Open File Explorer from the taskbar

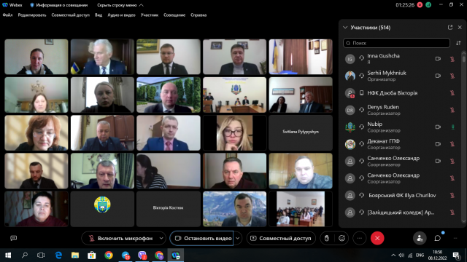pos(75,255)
